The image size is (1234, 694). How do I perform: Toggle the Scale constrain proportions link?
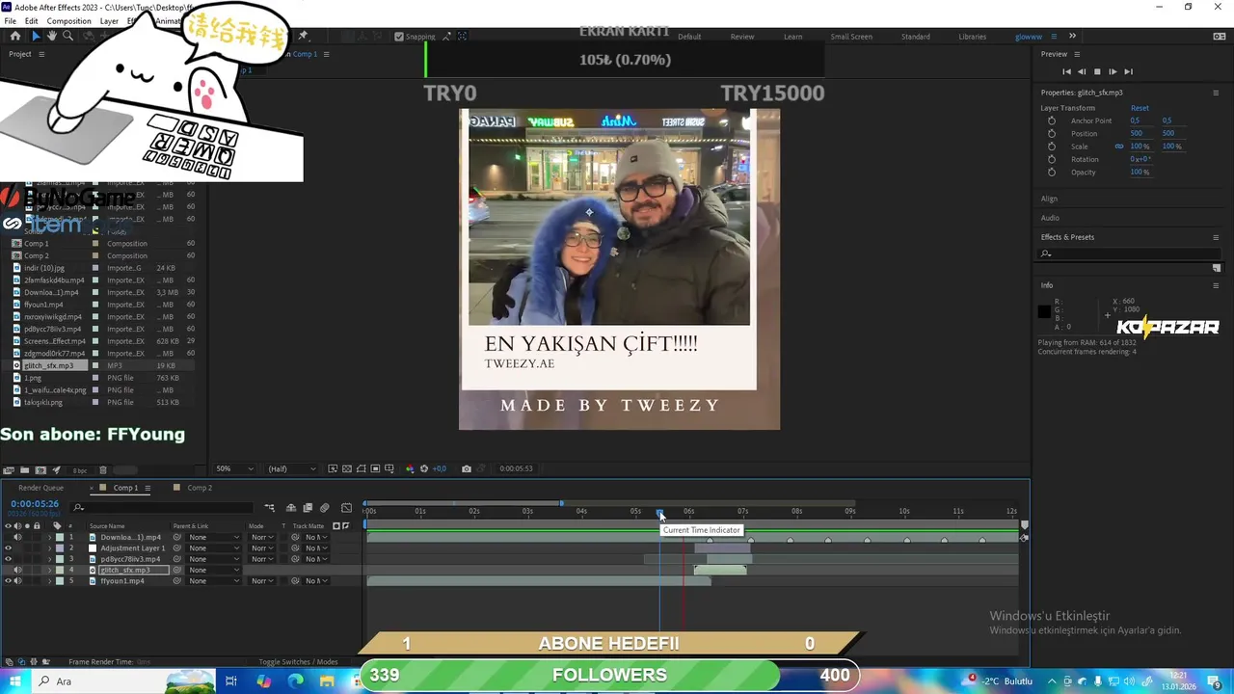click(1119, 147)
